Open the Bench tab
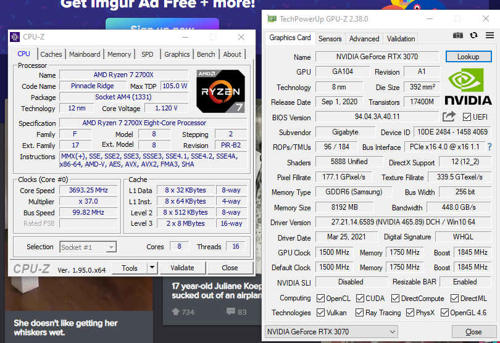The image size is (500, 343). point(206,54)
